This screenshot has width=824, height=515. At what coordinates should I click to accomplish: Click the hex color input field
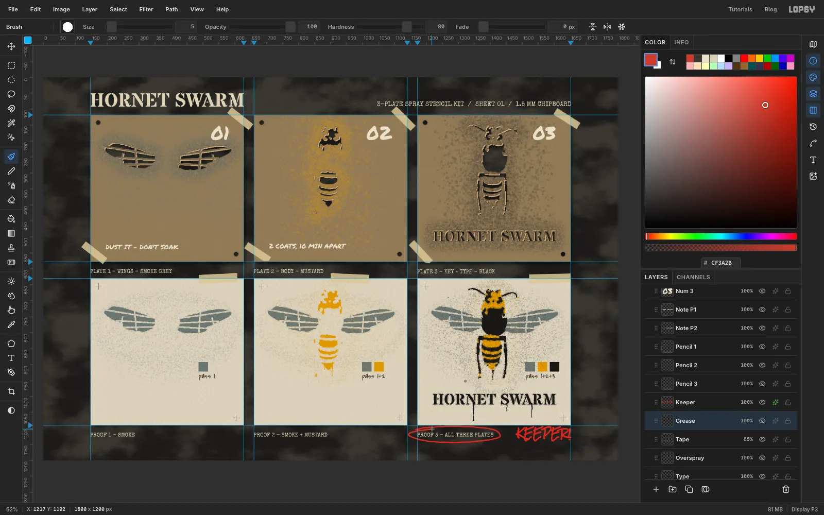(x=721, y=263)
